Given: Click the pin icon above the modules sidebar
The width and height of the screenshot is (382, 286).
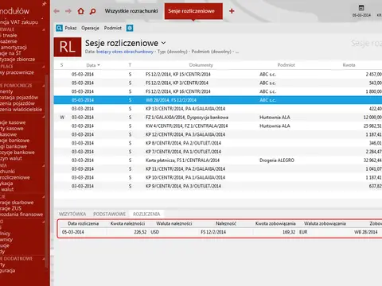Looking at the screenshot, I should coord(44,4).
